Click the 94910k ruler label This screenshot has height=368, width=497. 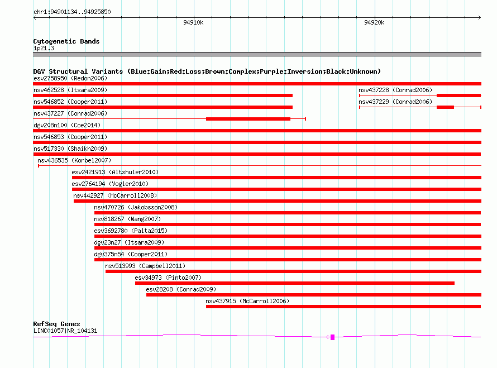tap(193, 22)
